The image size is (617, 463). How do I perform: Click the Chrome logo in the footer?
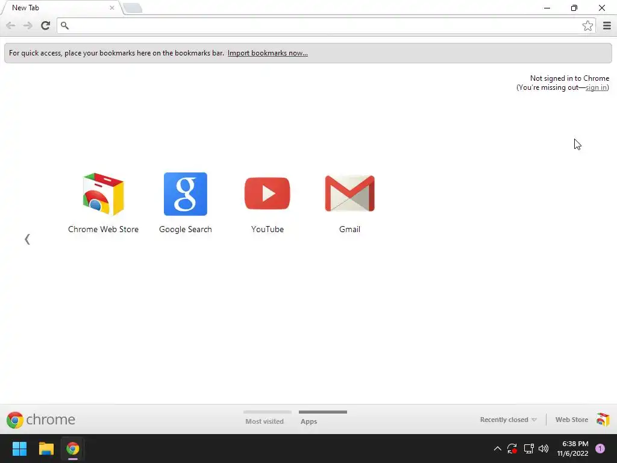pos(40,420)
